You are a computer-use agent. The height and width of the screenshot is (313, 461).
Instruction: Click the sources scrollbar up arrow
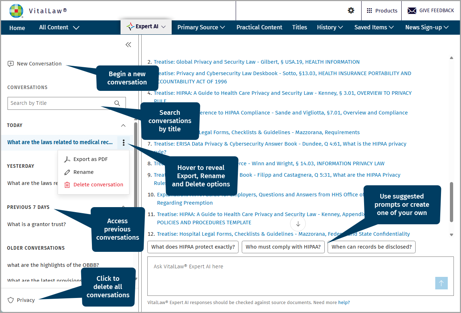coord(451,58)
